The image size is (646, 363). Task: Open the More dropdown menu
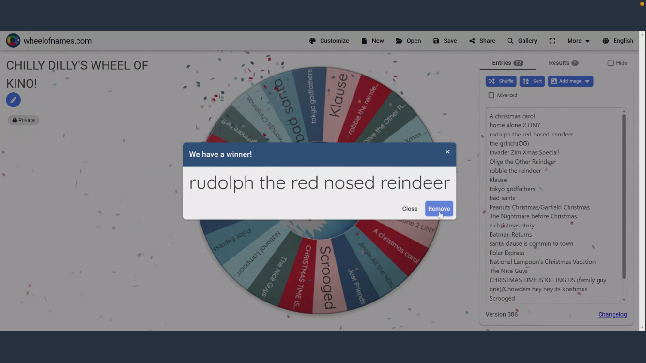tap(579, 41)
